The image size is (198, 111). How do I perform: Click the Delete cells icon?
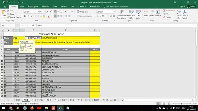(x=152, y=12)
